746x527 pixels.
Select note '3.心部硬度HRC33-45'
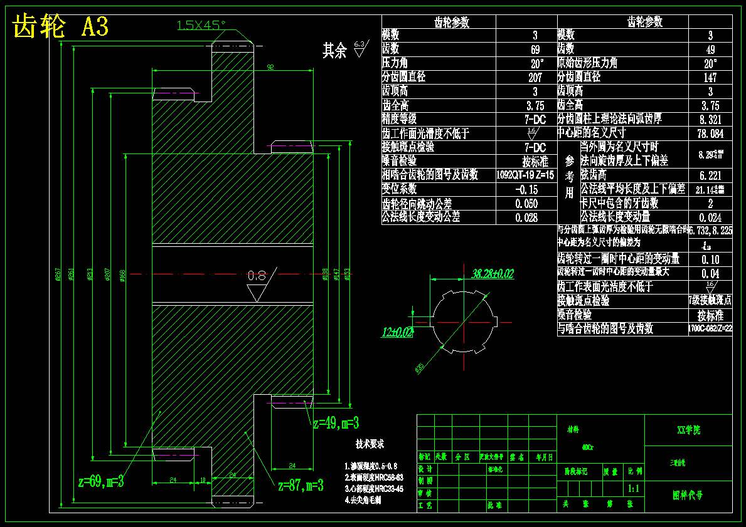coord(374,489)
